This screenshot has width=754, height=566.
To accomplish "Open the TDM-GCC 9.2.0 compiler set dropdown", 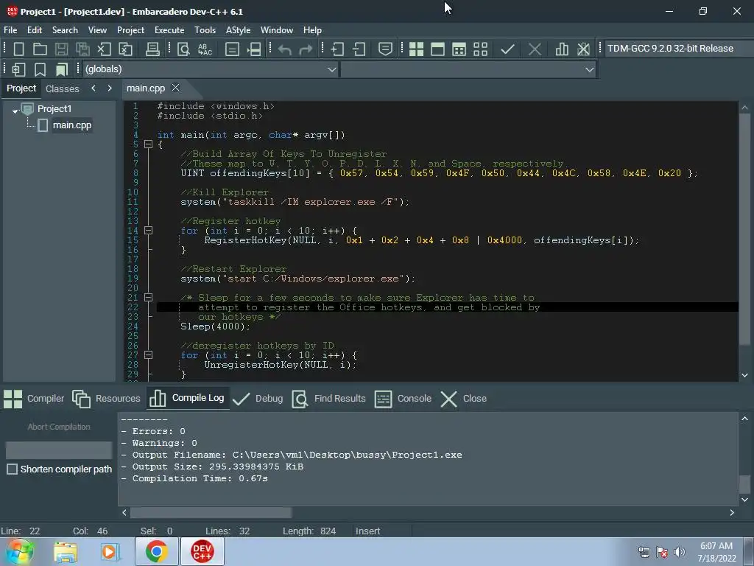I will click(x=678, y=49).
